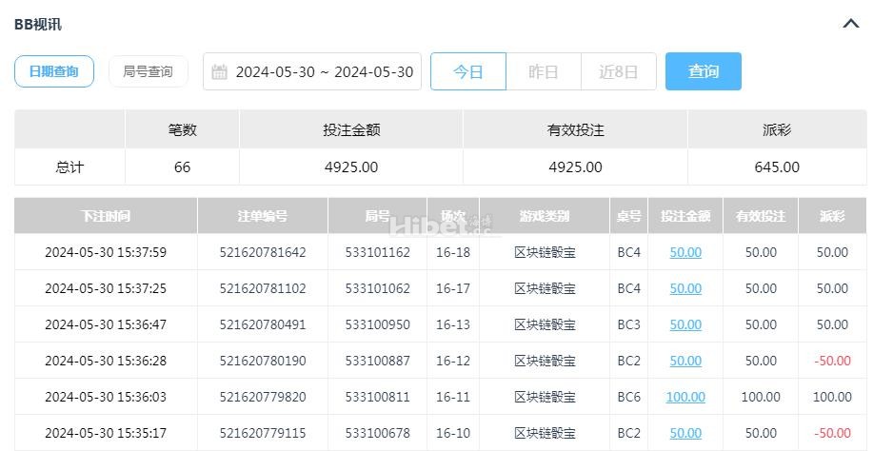Switch to 局号查询 tab

[149, 71]
